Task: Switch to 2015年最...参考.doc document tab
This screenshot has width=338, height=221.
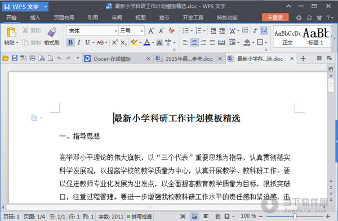Action: coord(189,58)
